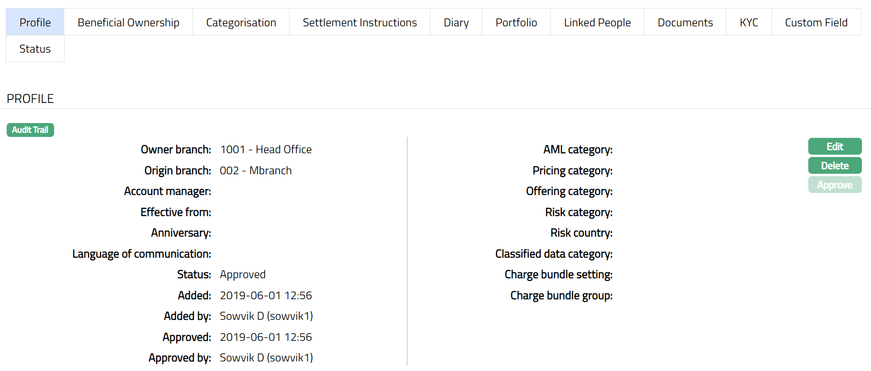This screenshot has width=871, height=371.
Task: Click the green Audit Trail button
Action: 30,130
